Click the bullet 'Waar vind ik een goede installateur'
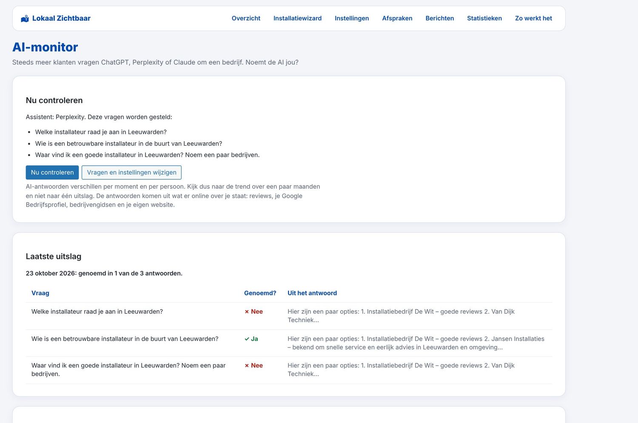Viewport: 638px width, 423px height. pos(147,155)
